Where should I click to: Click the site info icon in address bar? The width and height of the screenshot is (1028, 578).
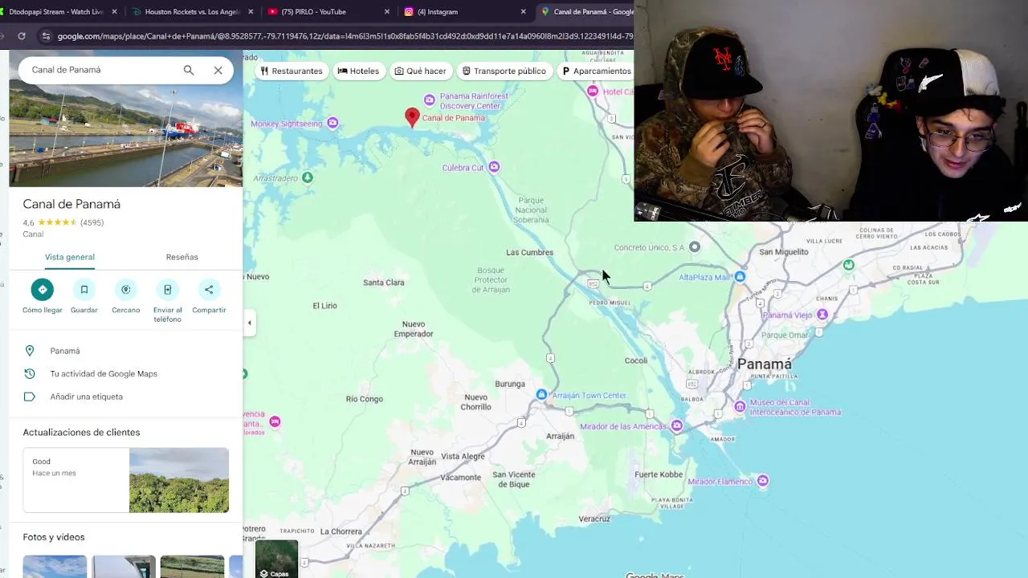[x=46, y=36]
